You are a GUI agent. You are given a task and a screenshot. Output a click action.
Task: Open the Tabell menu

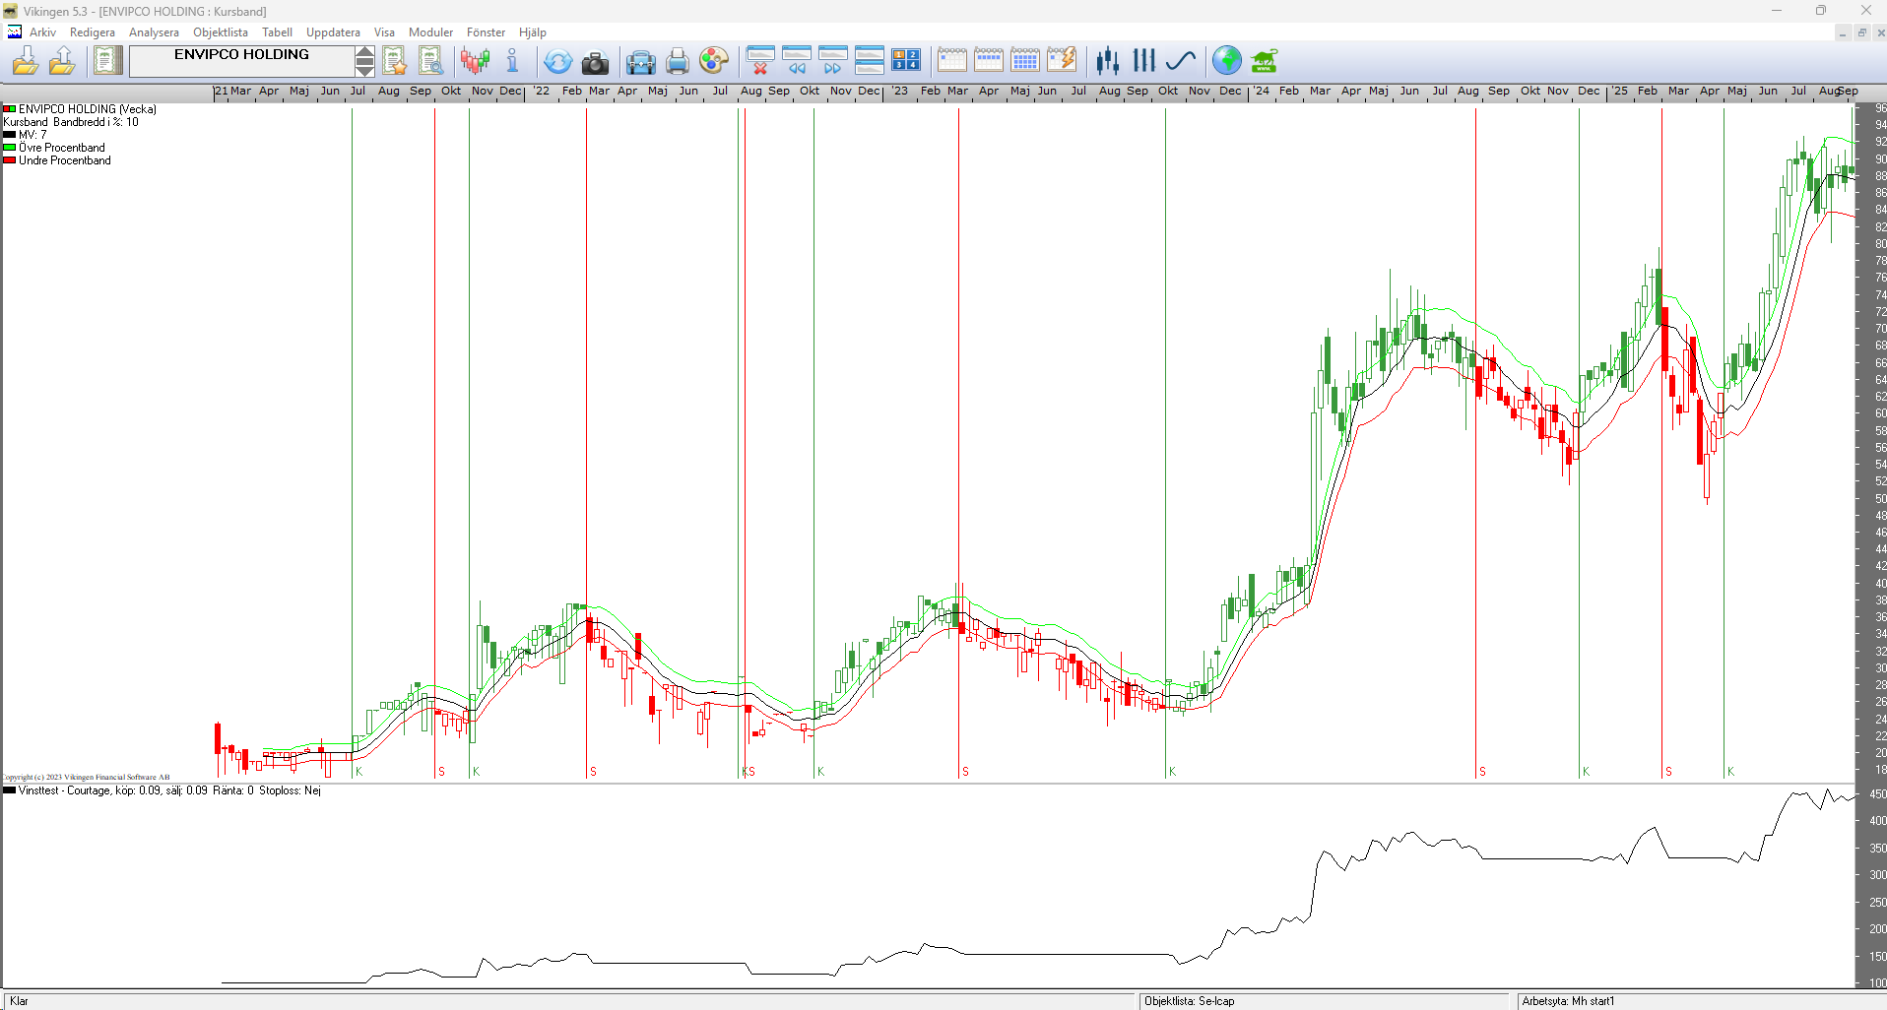pos(277,32)
